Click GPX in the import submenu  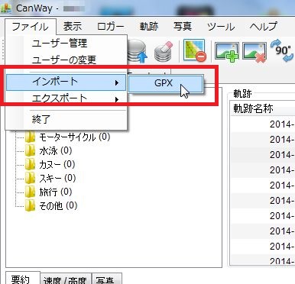click(x=165, y=83)
